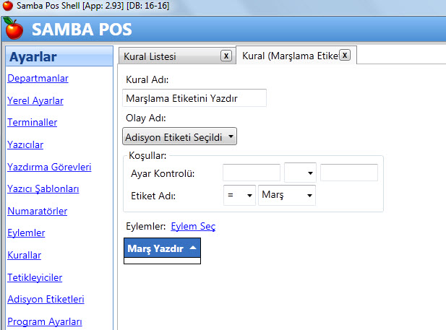Viewport: 446px width, 330px height.
Task: Click the Samba POS apple logo icon
Action: coord(13,30)
